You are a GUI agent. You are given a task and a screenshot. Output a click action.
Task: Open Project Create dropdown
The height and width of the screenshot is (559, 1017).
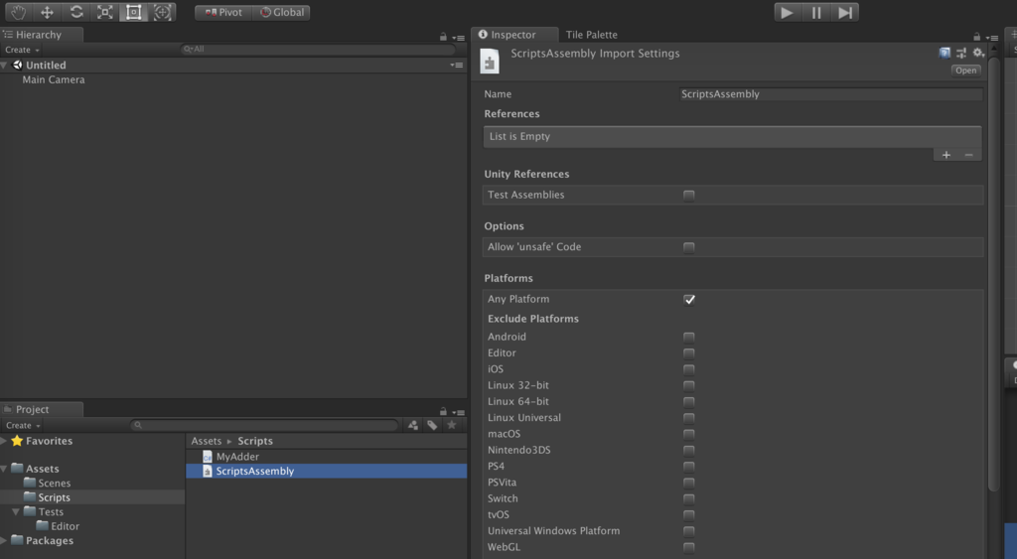23,425
